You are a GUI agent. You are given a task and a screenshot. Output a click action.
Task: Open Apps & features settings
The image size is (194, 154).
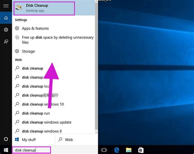[x=54, y=28]
